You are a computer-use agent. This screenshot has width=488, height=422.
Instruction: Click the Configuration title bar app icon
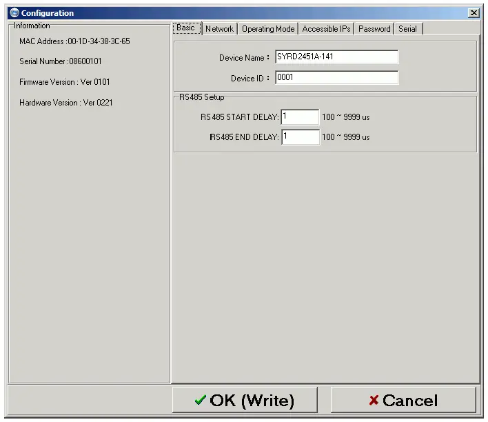click(x=14, y=13)
